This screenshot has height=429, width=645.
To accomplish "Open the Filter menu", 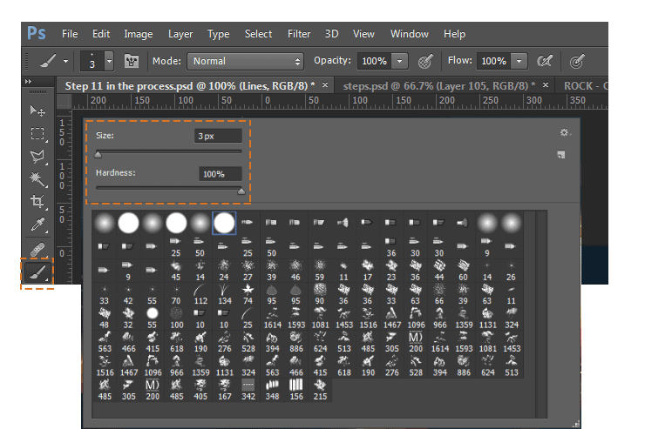I will [x=299, y=34].
